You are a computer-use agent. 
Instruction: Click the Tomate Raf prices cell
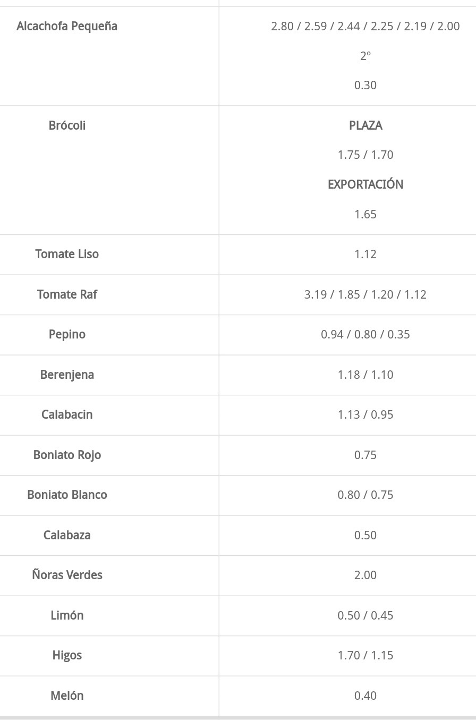pyautogui.click(x=365, y=294)
